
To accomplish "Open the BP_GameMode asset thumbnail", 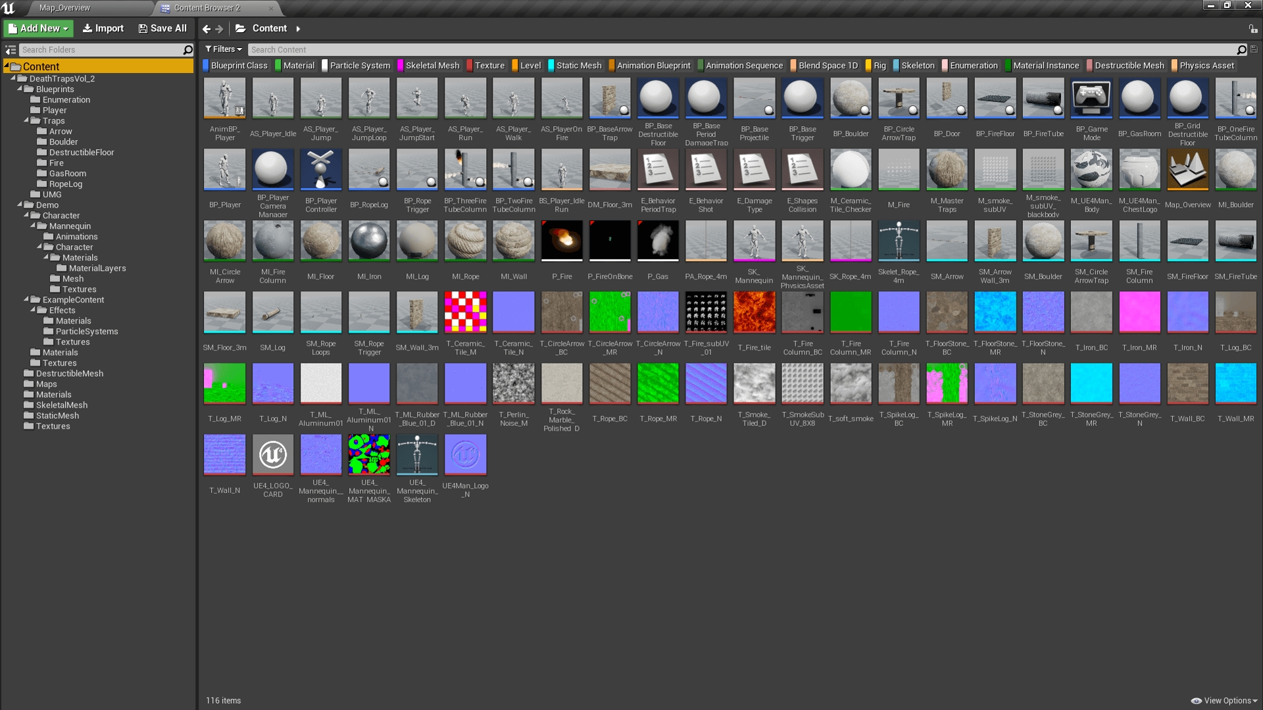I will point(1091,99).
